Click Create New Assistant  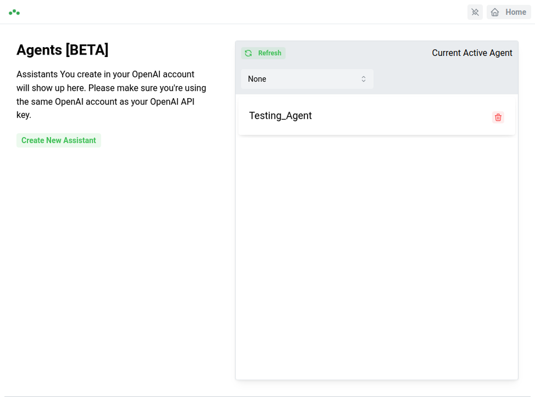click(x=59, y=140)
